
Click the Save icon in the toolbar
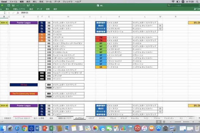[x=13, y=5]
